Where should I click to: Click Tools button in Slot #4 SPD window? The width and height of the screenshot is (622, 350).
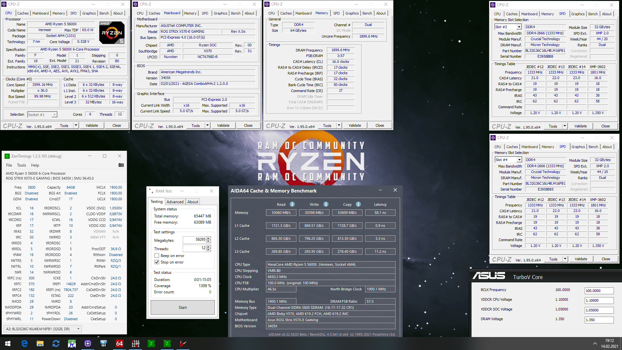pyautogui.click(x=553, y=259)
